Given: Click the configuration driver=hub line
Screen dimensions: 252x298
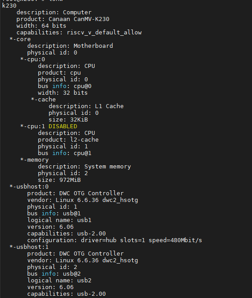Looking at the screenshot, I should [x=114, y=240].
